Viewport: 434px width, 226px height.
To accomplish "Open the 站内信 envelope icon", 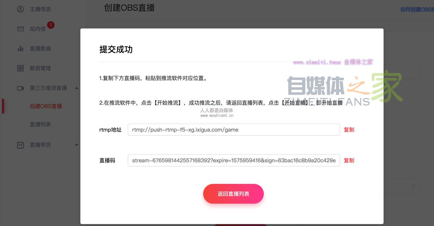I will click(21, 29).
